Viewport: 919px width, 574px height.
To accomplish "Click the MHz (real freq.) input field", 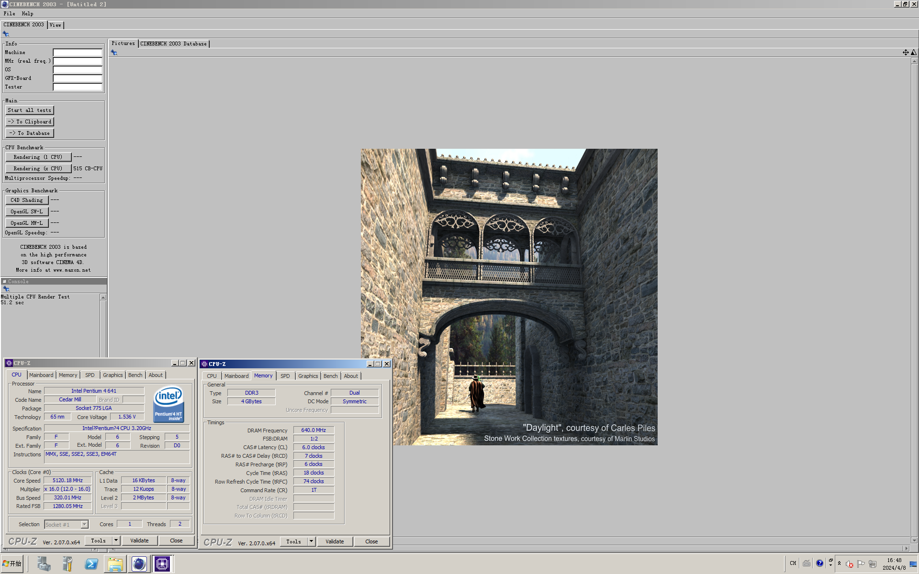I will [x=78, y=61].
